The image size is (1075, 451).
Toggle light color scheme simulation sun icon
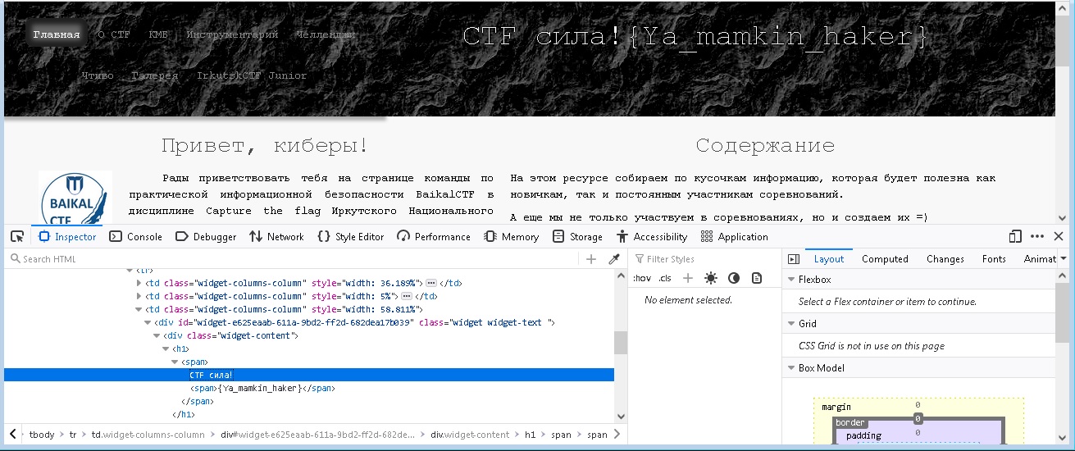pyautogui.click(x=710, y=278)
